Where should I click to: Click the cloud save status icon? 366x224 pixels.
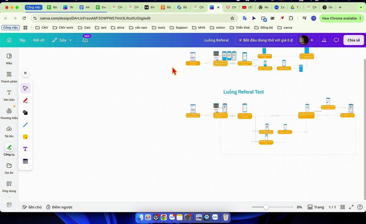tap(85, 40)
